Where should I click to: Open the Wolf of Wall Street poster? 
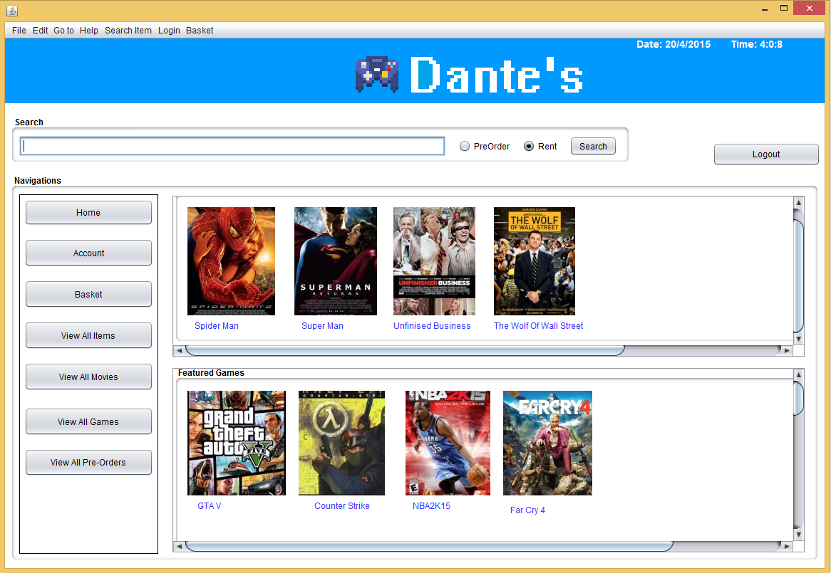(x=534, y=261)
